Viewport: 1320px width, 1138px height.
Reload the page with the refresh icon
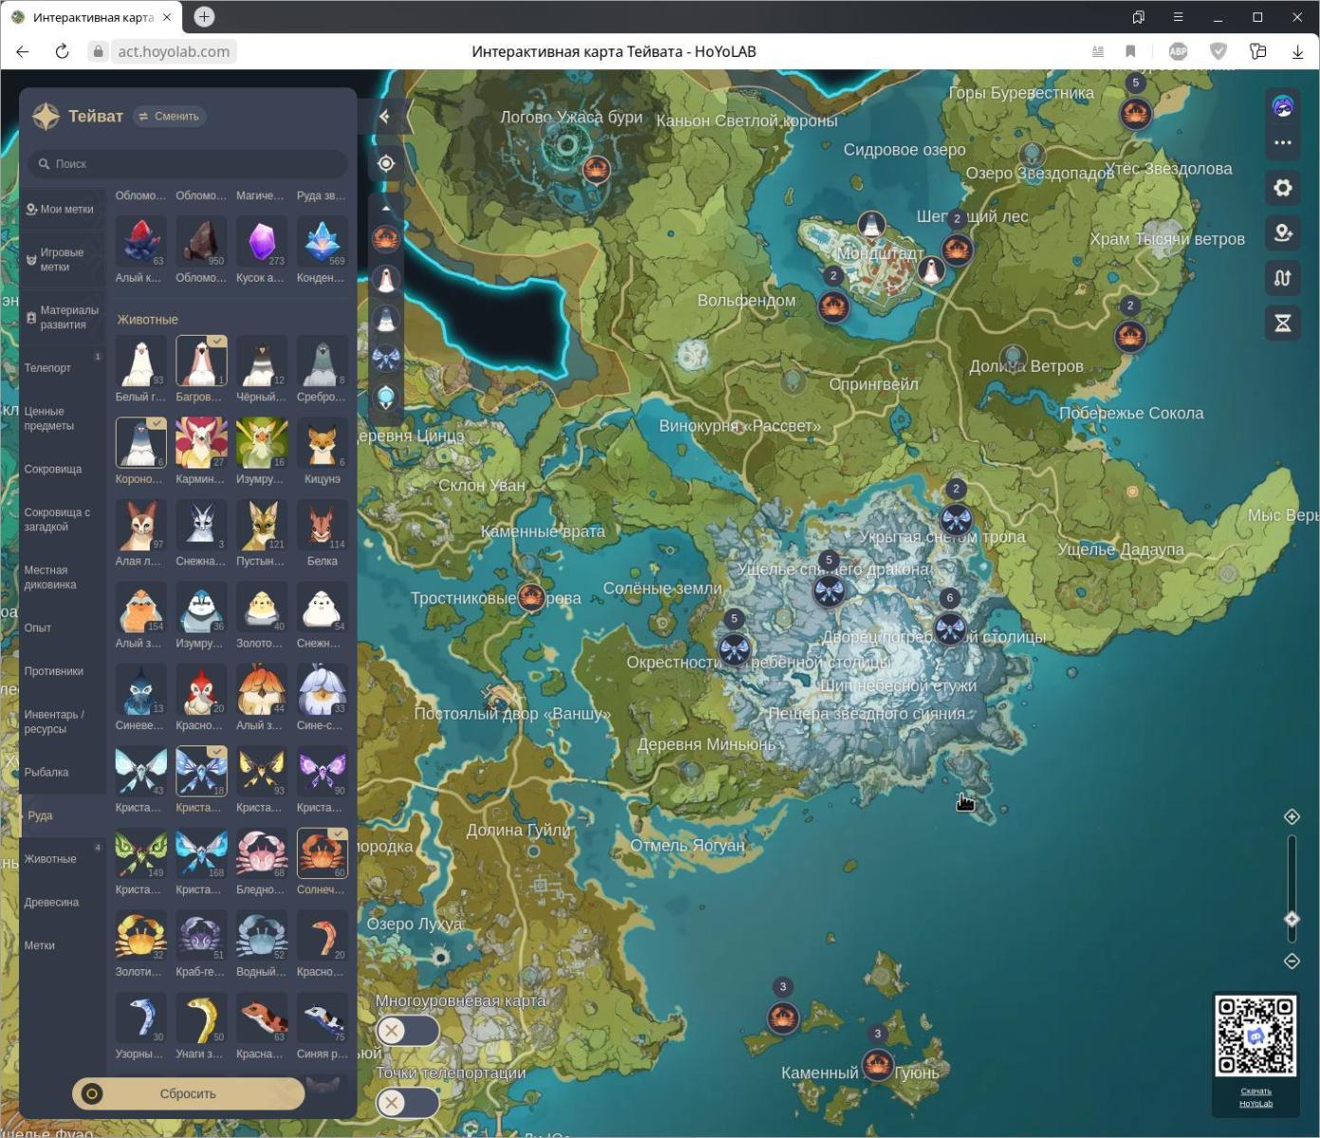[x=63, y=51]
